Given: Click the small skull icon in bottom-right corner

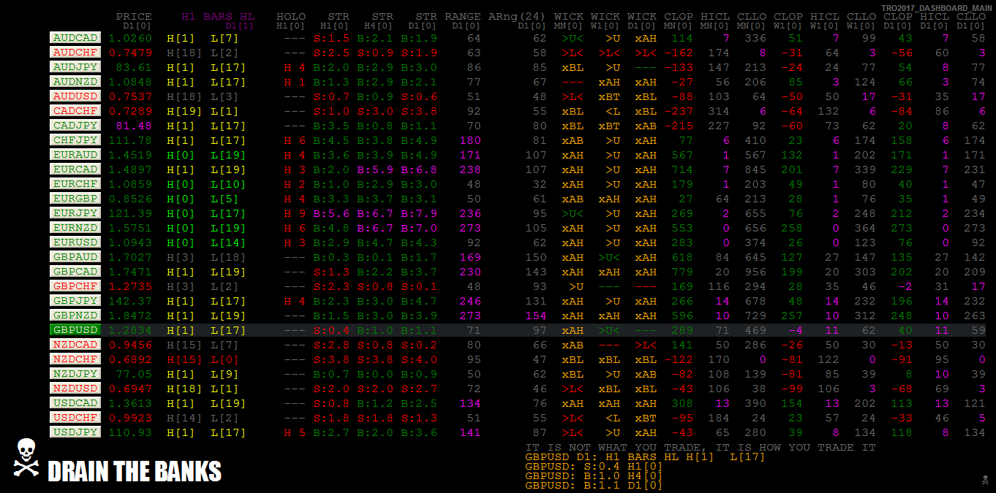Looking at the screenshot, I should (984, 479).
